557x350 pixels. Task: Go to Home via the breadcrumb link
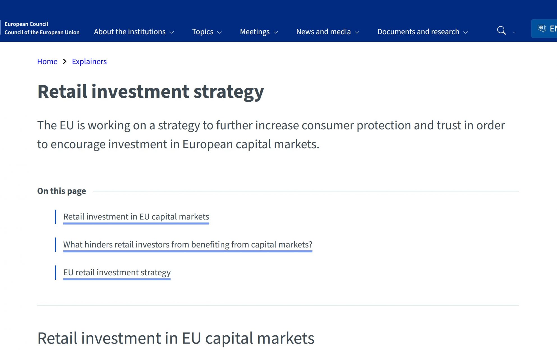47,61
